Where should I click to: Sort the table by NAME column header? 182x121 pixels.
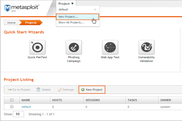pos(26,100)
